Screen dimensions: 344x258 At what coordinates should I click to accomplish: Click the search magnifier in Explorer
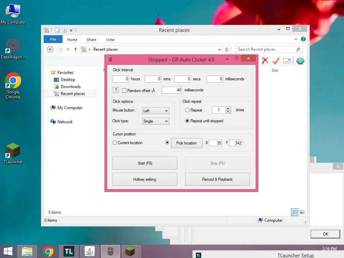298,49
